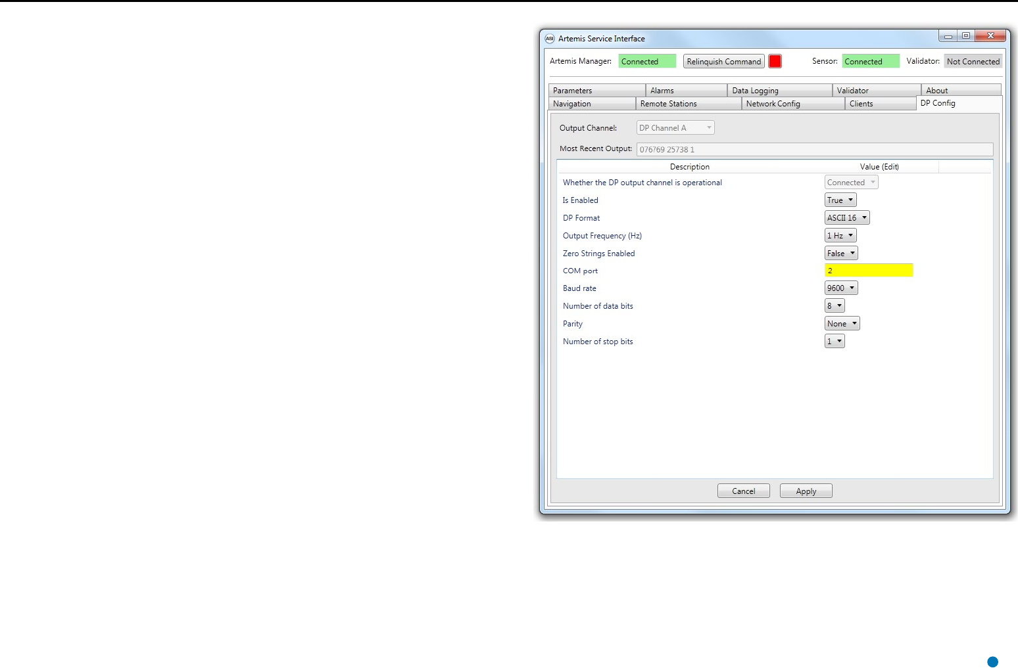Open the Parameters tab
Viewport: 1018px width, 668px height.
pos(597,90)
